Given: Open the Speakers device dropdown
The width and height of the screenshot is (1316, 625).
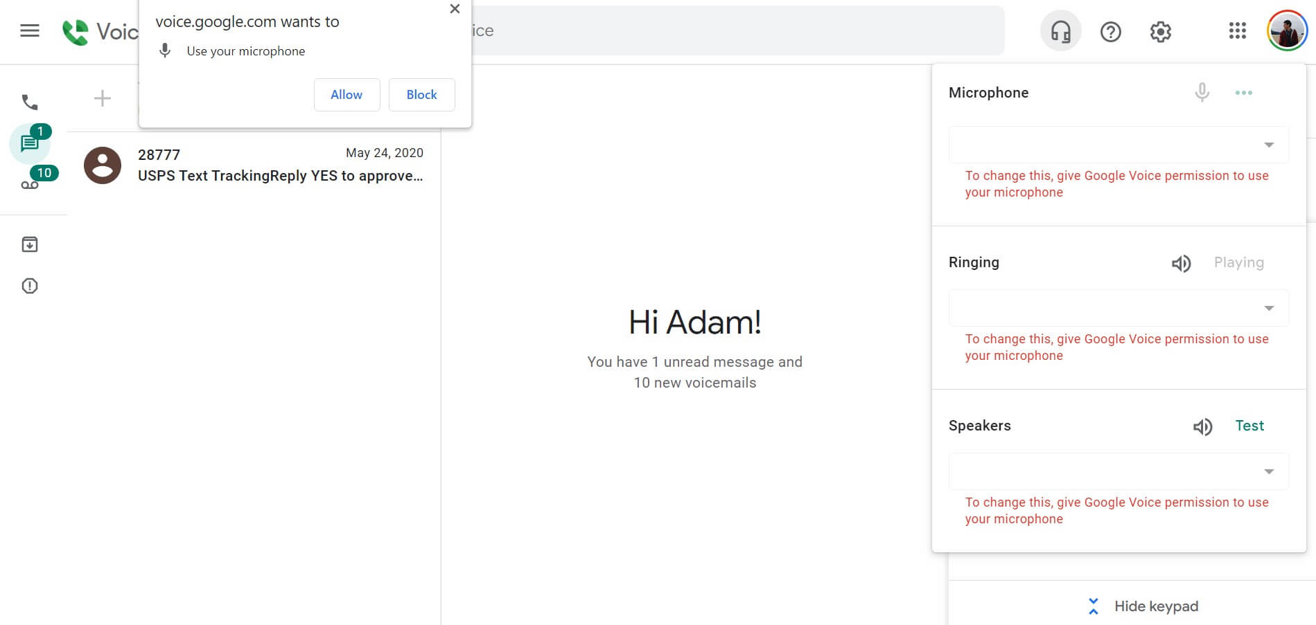Looking at the screenshot, I should click(1118, 471).
